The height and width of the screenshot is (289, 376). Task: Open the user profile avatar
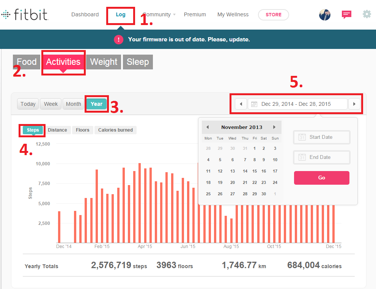coord(325,15)
